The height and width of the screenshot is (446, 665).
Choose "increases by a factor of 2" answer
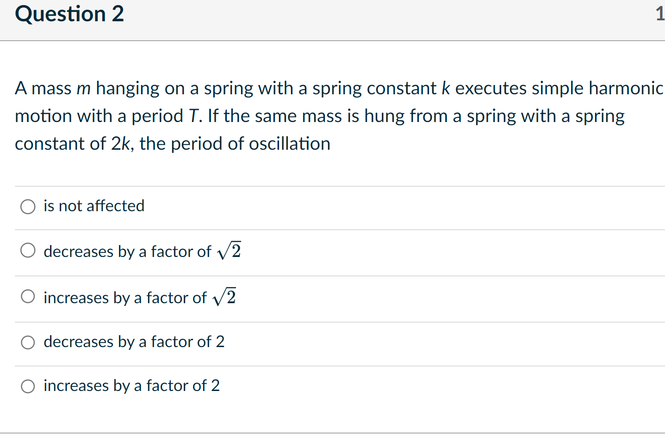[28, 386]
